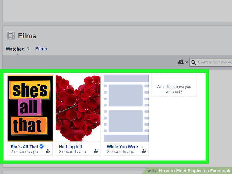The width and height of the screenshot is (232, 174).
Task: Open the placeholder filmstrip poster
Action: click(126, 108)
